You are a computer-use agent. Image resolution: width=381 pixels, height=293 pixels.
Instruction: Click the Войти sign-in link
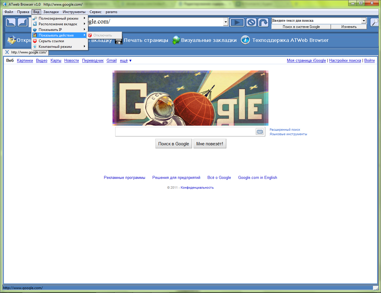click(x=369, y=61)
